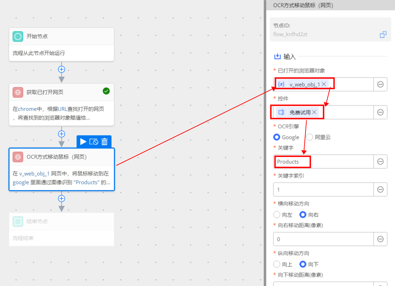Open options for 关键字索引 field
Viewport: 395px width, 286px height.
380,190
